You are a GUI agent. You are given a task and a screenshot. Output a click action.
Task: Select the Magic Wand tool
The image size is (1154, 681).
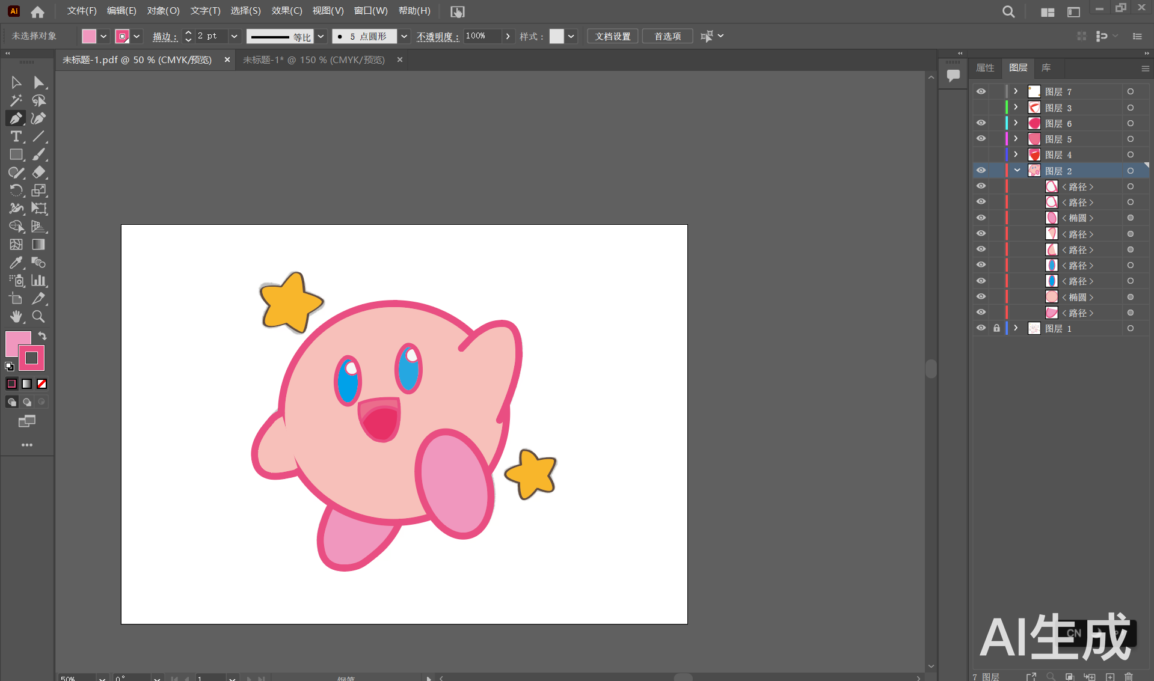[16, 100]
